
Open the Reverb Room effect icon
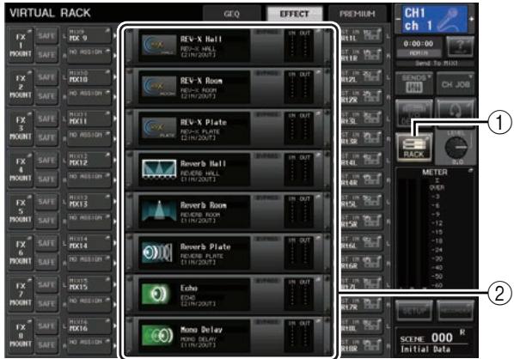tap(159, 210)
